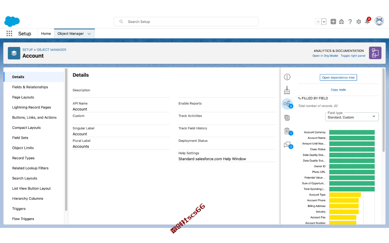
Task: Click the OBJECT MANAGER breadcrumb link
Action: [x=51, y=50]
